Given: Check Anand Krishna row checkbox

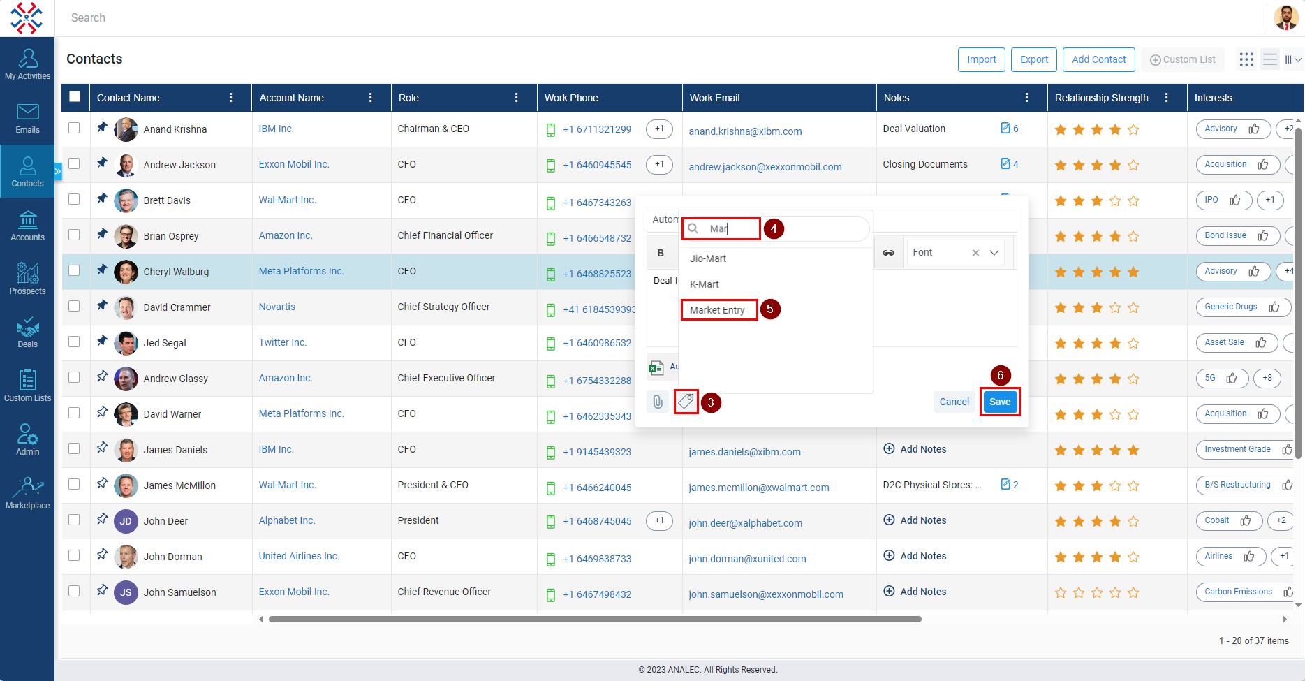Looking at the screenshot, I should [x=74, y=128].
